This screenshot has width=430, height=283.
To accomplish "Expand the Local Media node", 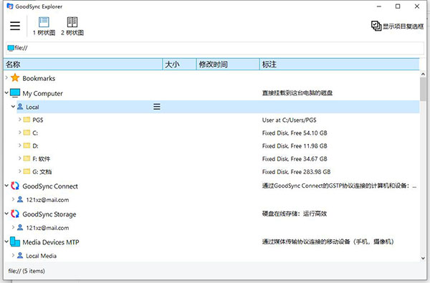I will coord(13,255).
